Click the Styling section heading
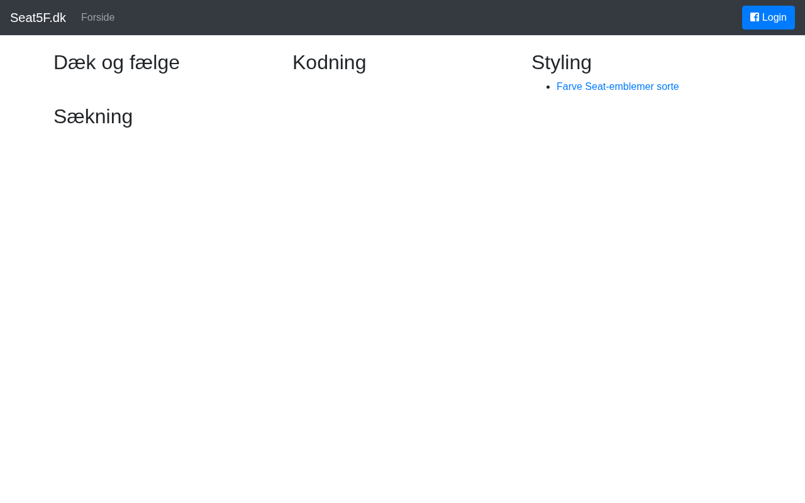This screenshot has width=805, height=503. click(561, 63)
